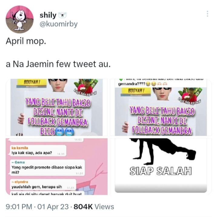
Task: Click the pixel sunglasses face in first image
Action: coord(58,85)
